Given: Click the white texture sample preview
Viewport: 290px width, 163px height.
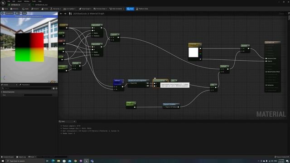Looking at the screenshot, I should [193, 53].
